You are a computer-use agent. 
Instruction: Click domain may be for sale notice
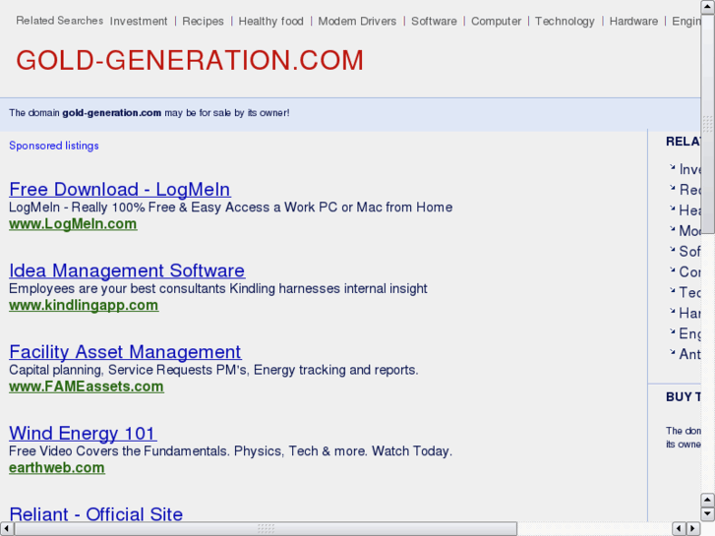point(149,113)
